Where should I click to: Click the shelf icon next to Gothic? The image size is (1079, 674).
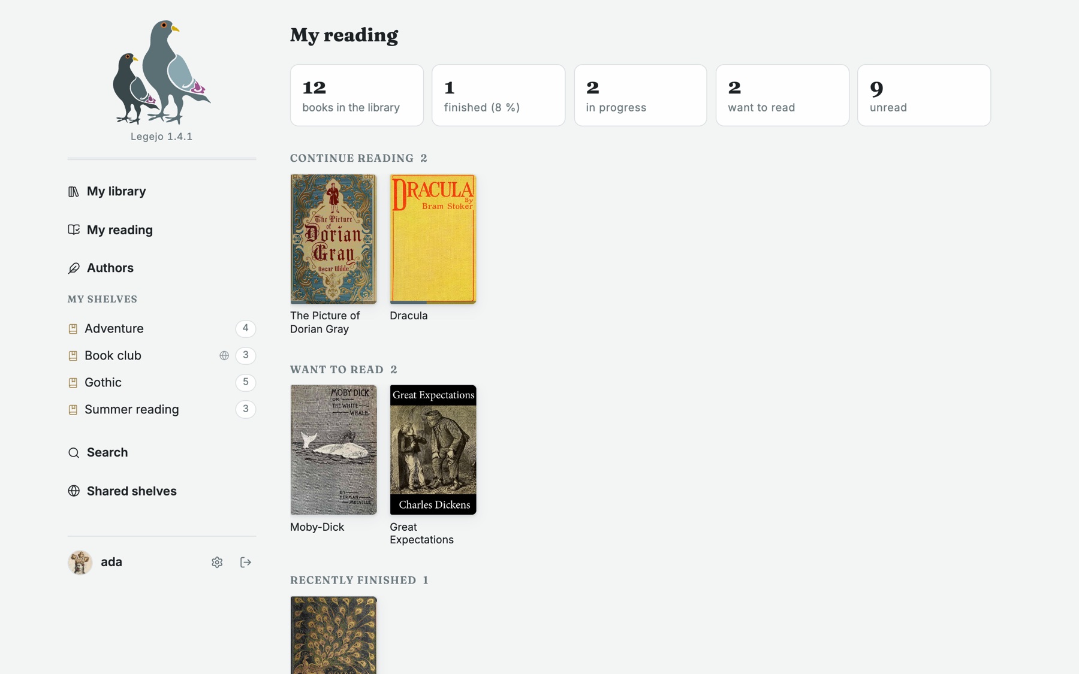point(73,383)
